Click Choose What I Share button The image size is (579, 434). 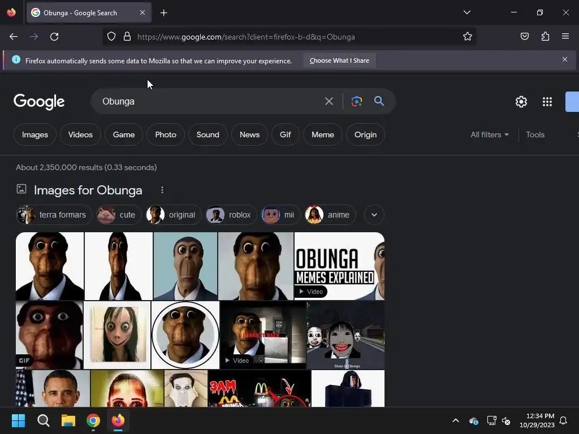pyautogui.click(x=339, y=60)
